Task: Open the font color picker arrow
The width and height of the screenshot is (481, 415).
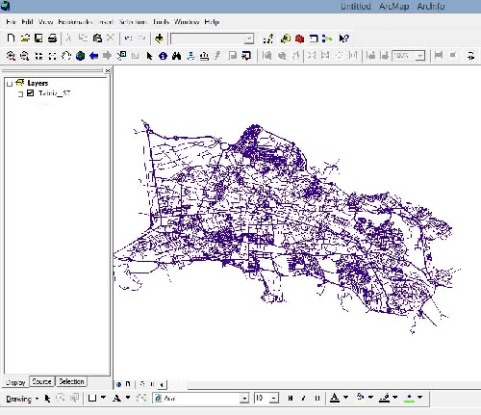Action: pos(345,398)
